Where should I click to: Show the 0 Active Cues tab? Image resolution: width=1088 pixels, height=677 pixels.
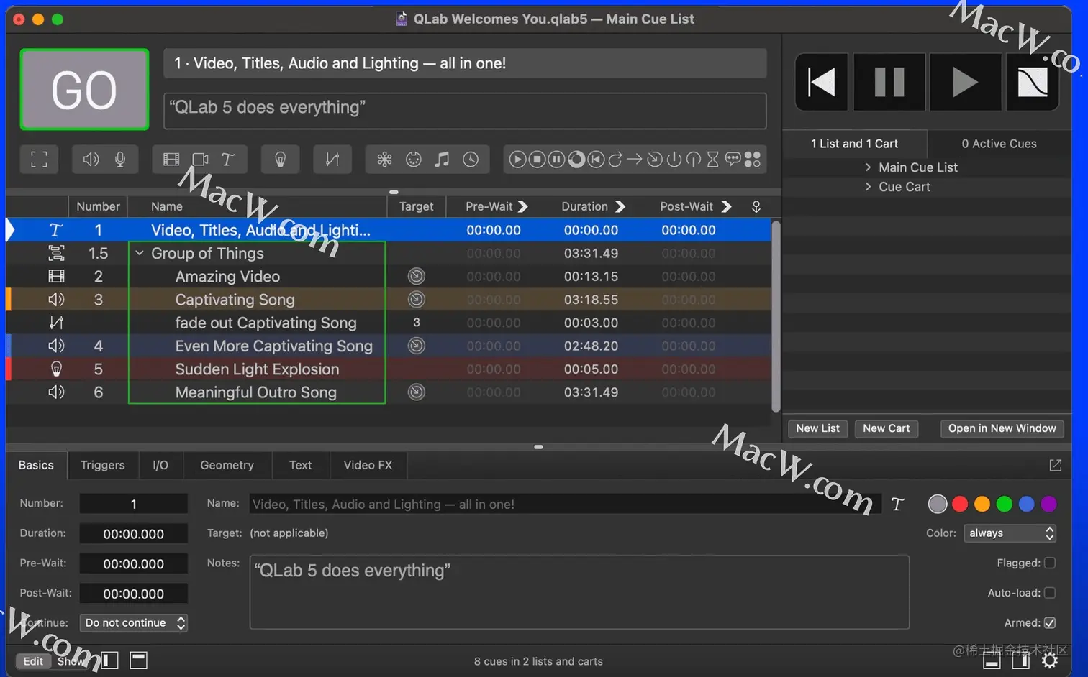coord(999,144)
